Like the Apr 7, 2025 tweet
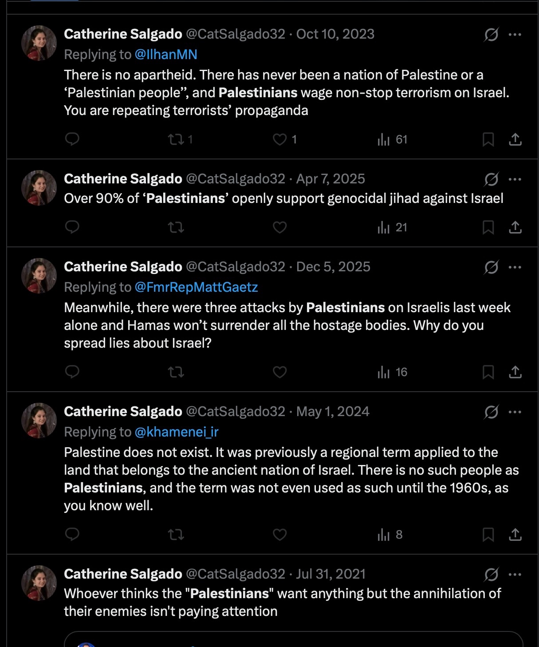Viewport: 539px width, 647px height. pos(279,227)
